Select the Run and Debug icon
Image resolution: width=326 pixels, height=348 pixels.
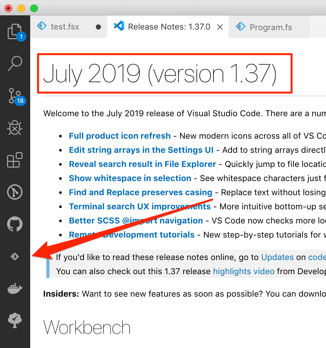point(15,128)
